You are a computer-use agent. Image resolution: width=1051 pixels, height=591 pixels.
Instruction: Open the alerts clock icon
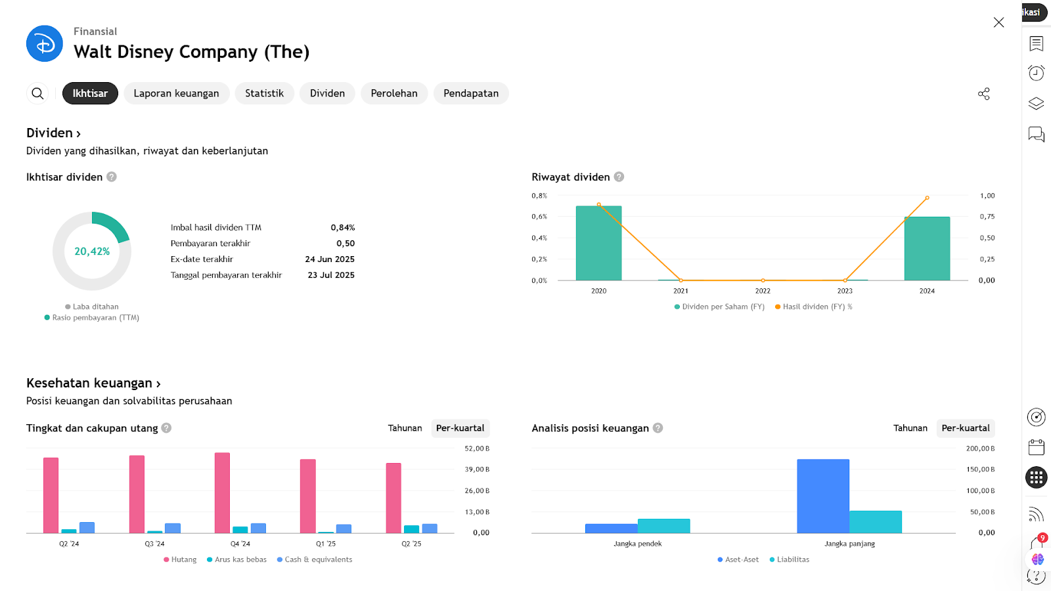[1036, 73]
